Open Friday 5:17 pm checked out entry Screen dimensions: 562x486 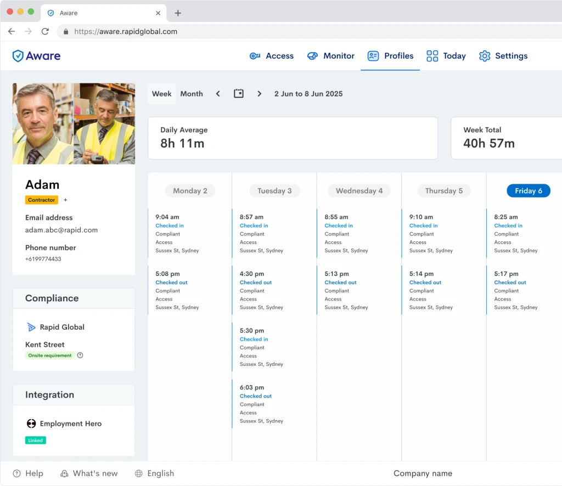[524, 291]
